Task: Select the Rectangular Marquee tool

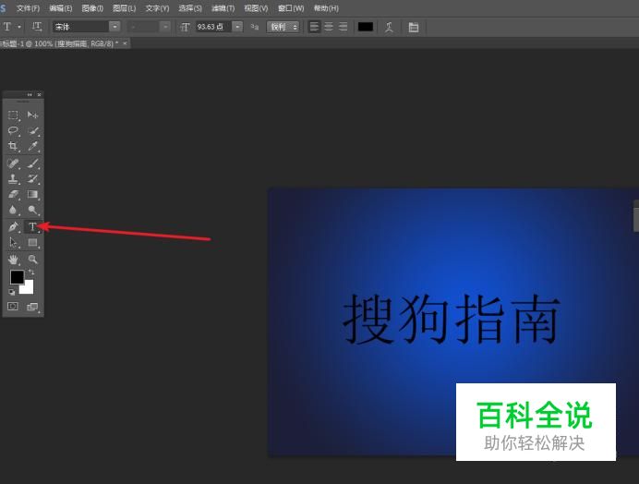Action: tap(13, 115)
